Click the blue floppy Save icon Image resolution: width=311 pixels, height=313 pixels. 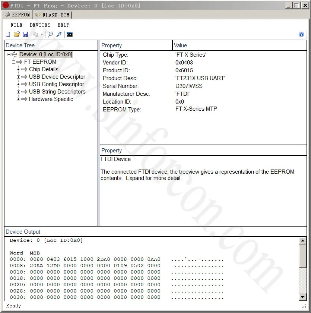coord(25,34)
